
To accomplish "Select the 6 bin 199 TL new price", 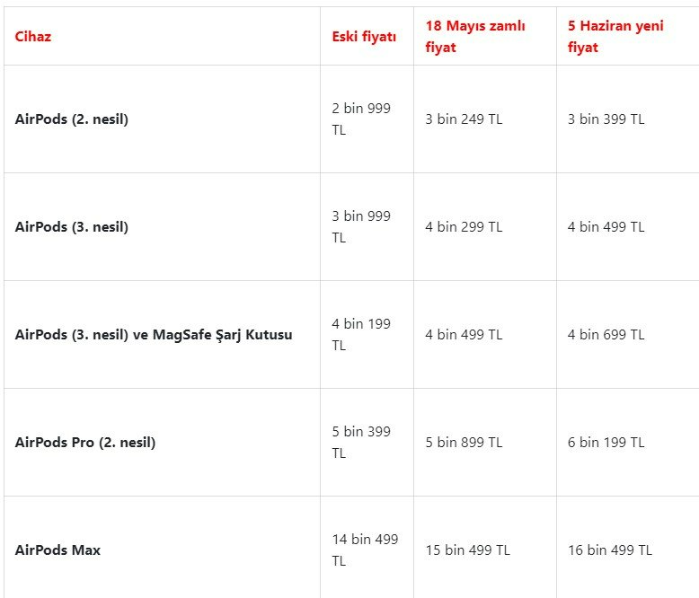I will (606, 443).
